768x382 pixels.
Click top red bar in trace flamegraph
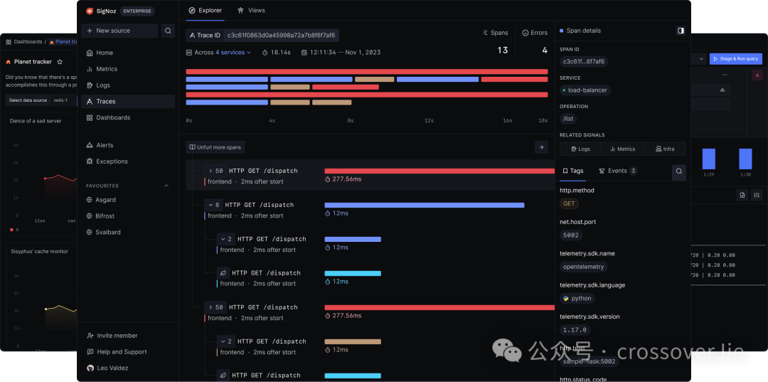pyautogui.click(x=367, y=72)
